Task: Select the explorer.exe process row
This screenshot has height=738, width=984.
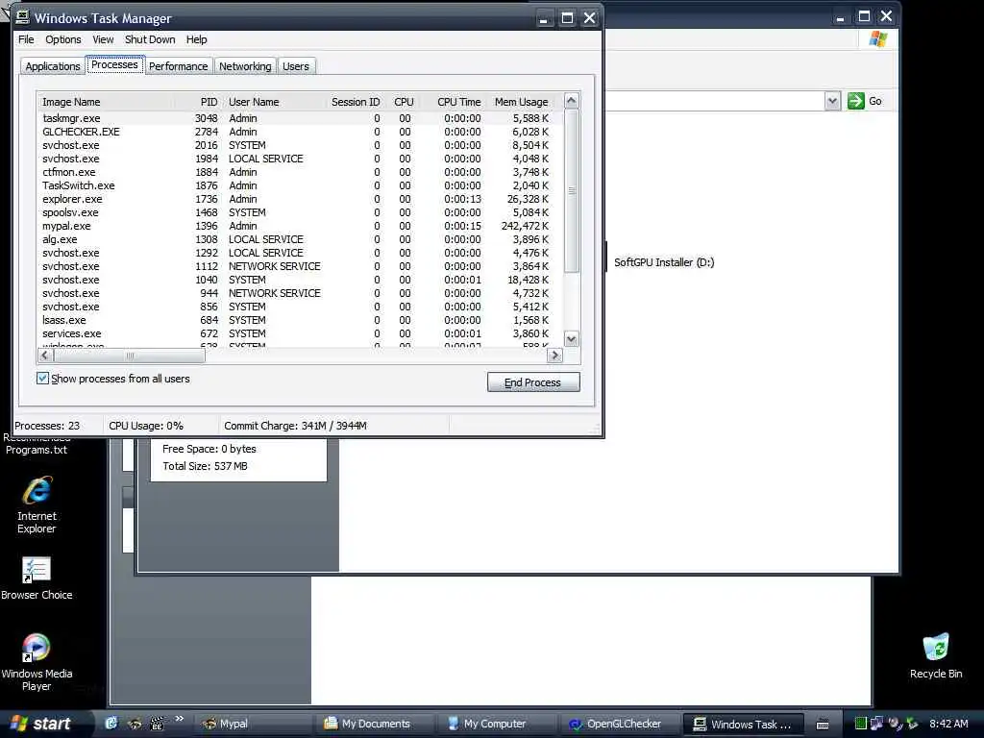Action: tap(299, 199)
